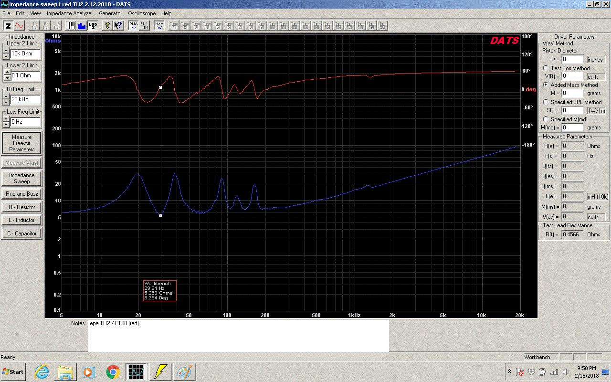Toggle the RE/IM display icon
611x382 pixels.
pos(144,26)
